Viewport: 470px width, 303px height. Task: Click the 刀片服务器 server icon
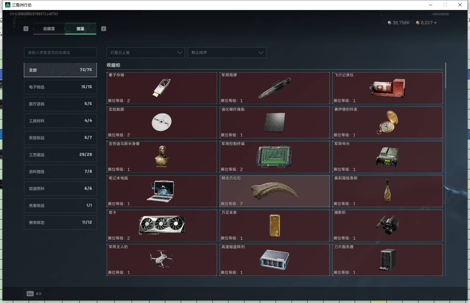click(x=387, y=259)
